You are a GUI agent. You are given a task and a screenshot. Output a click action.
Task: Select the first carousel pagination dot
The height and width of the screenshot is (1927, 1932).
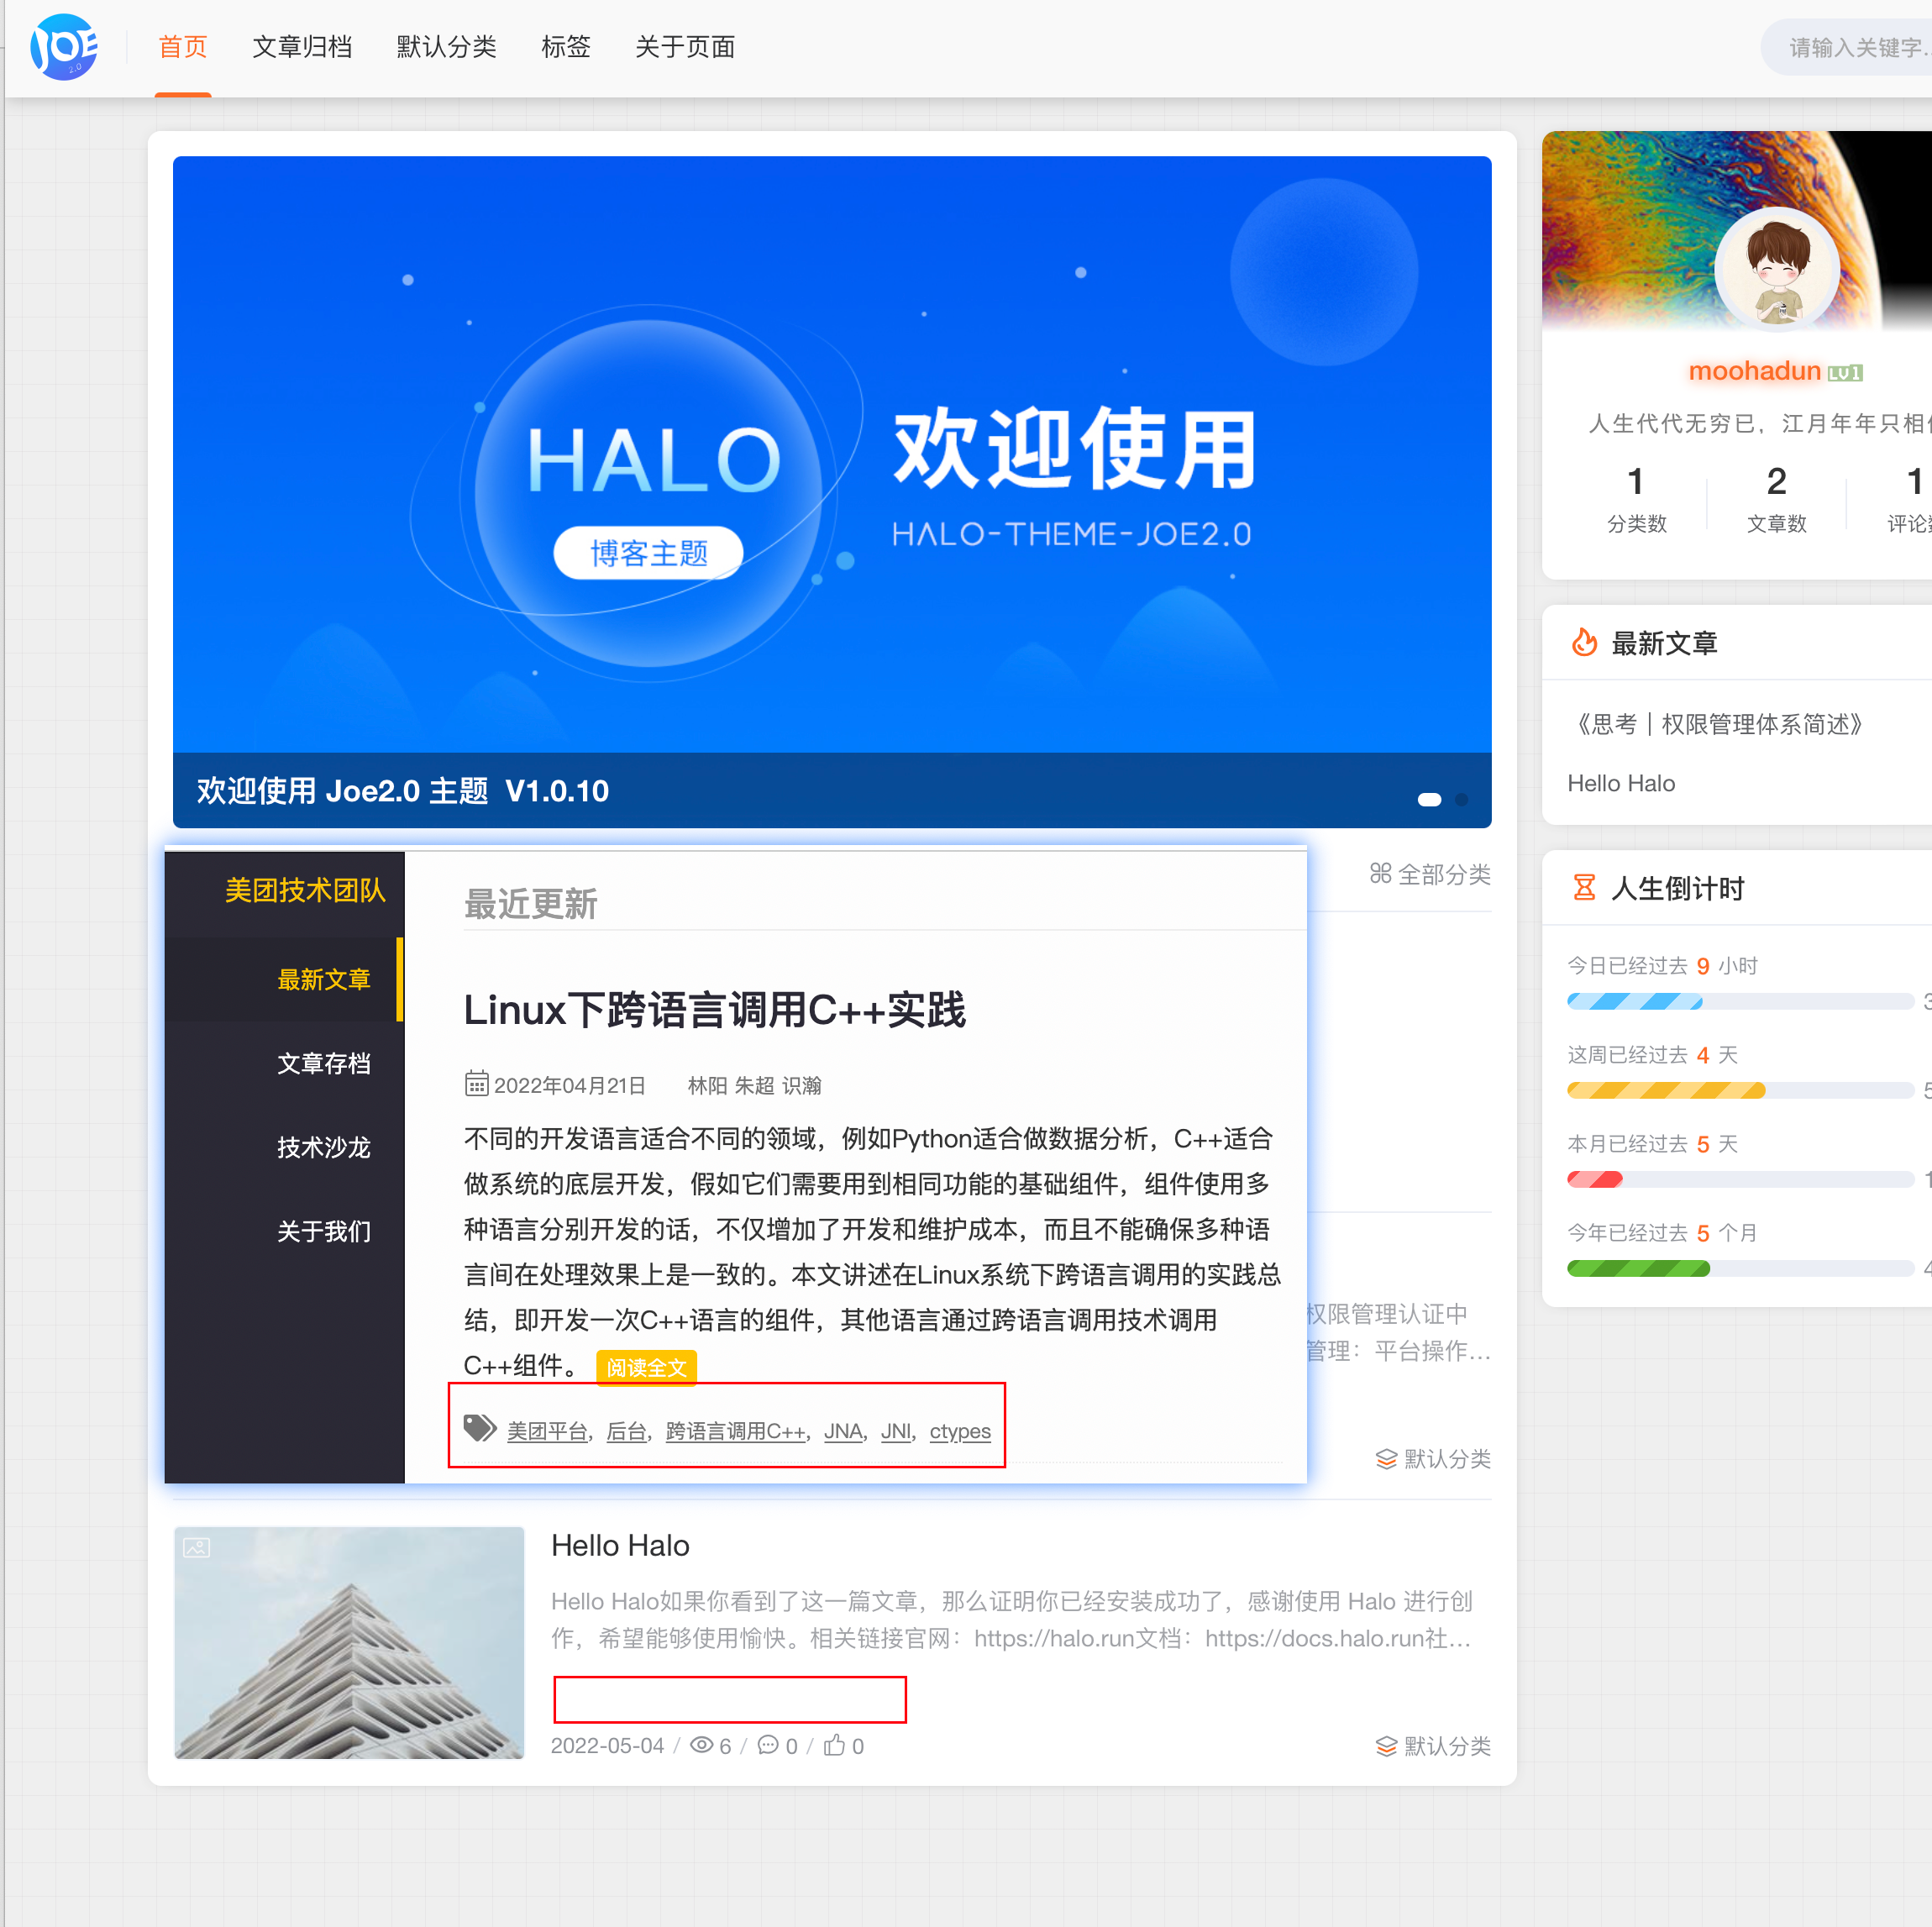click(x=1429, y=799)
